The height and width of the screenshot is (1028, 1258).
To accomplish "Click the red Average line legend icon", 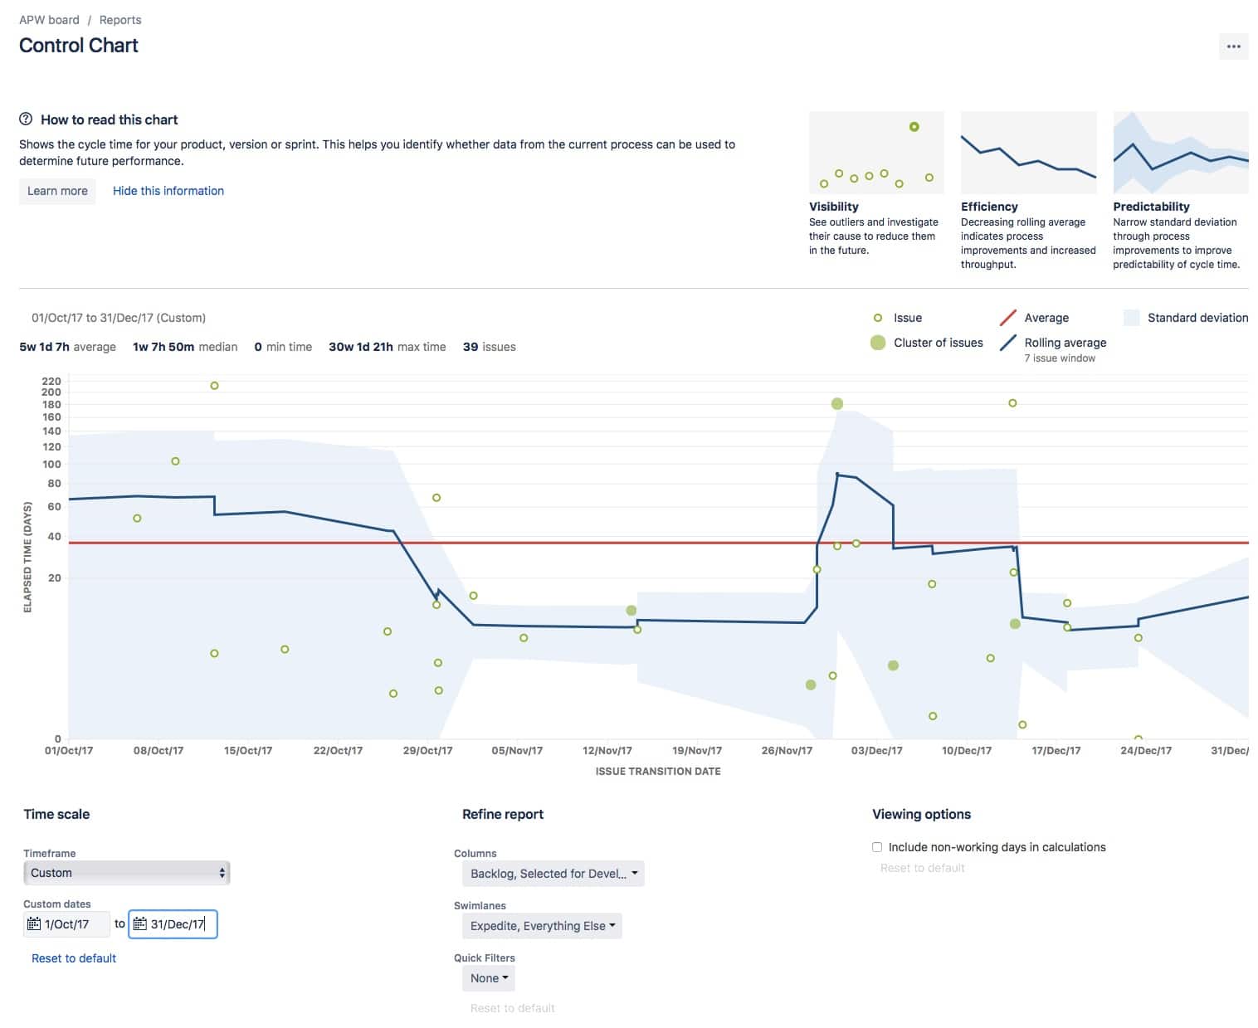I will coord(1008,318).
